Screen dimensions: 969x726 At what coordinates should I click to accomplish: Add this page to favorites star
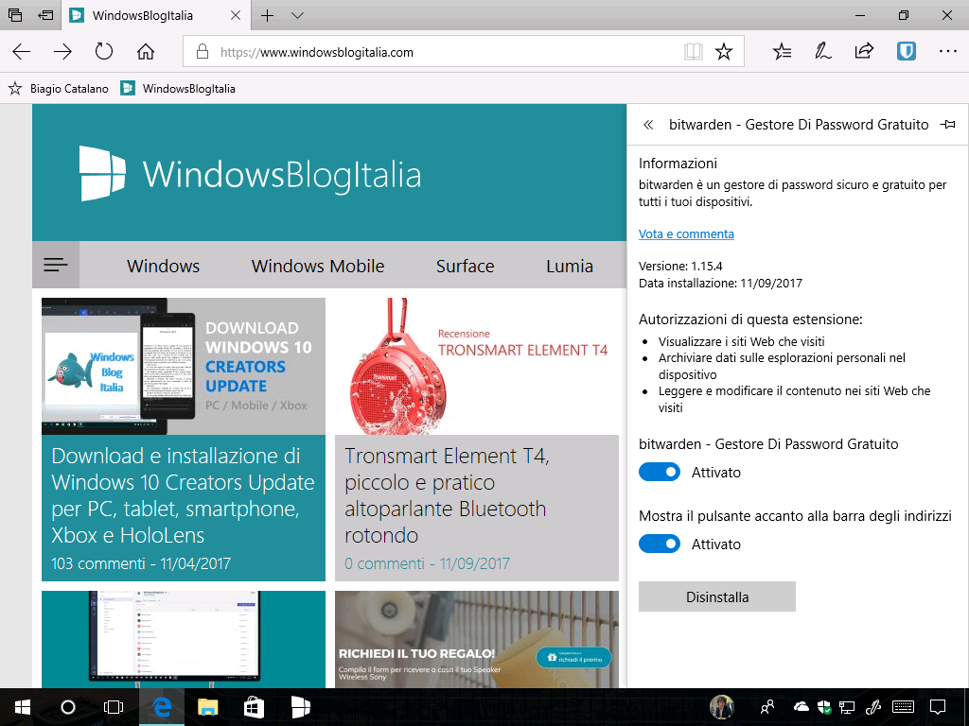click(x=724, y=52)
